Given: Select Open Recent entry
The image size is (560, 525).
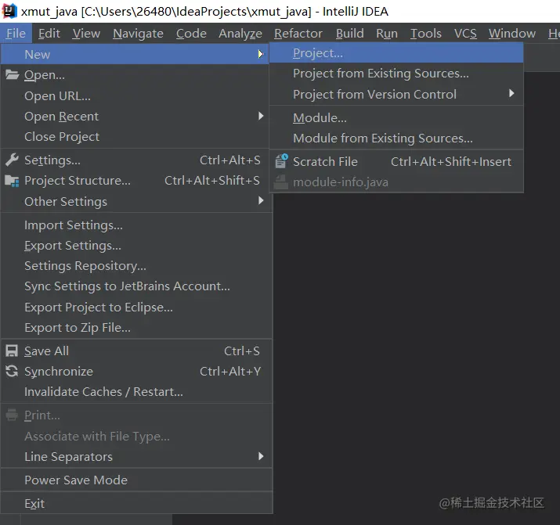Looking at the screenshot, I should click(135, 117).
